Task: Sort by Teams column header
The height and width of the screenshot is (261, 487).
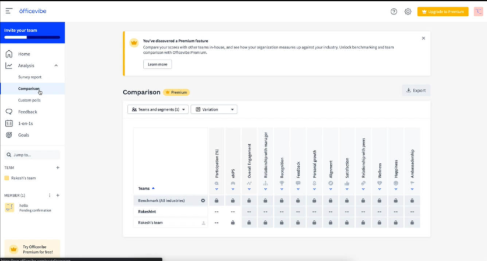Action: point(147,188)
